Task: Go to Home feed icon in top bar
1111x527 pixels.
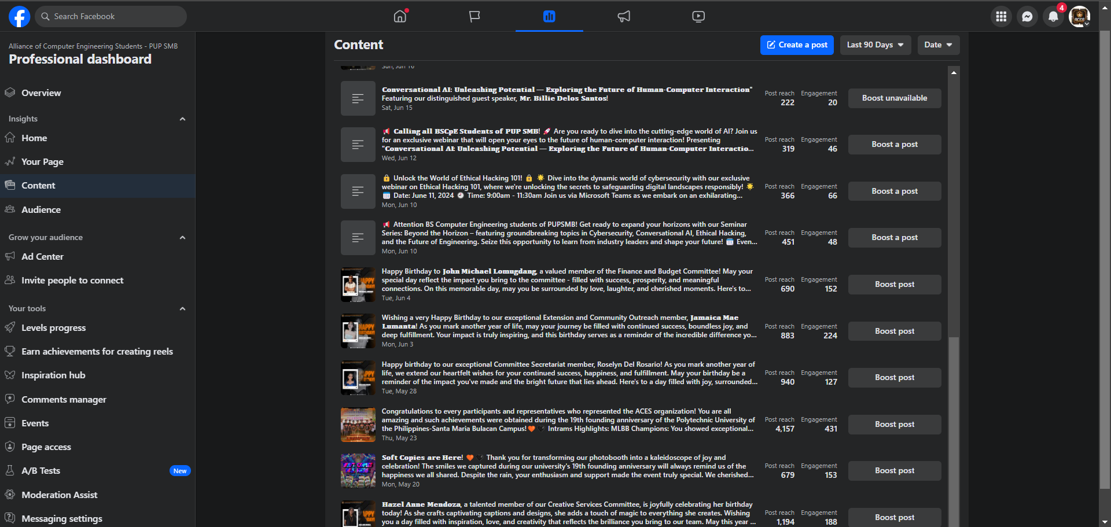Action: (400, 16)
